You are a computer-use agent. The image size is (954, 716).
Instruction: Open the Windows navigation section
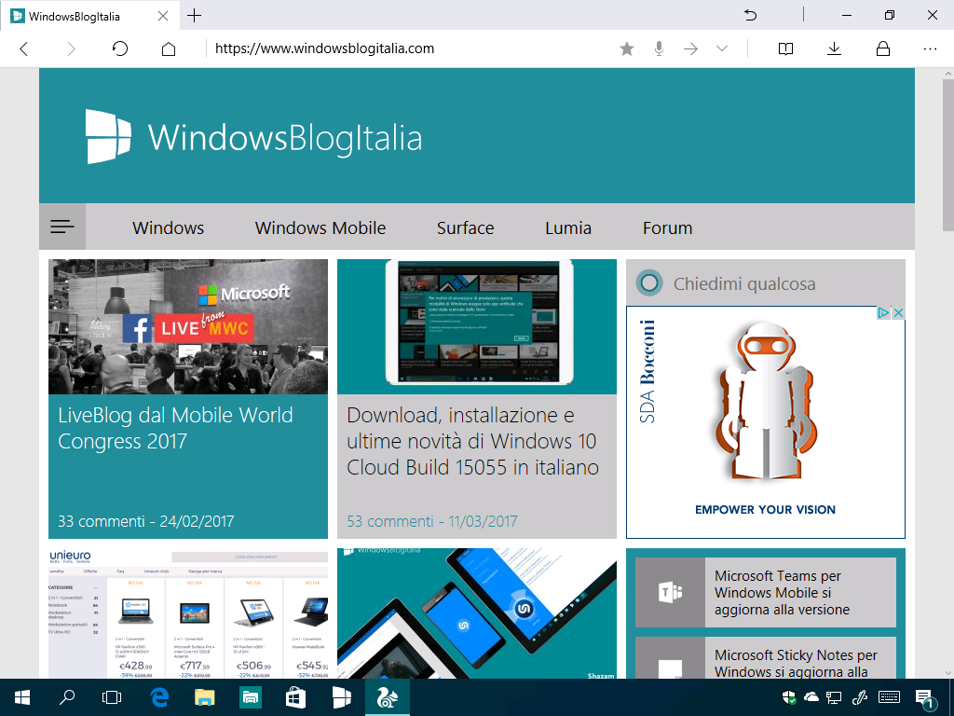click(x=168, y=227)
